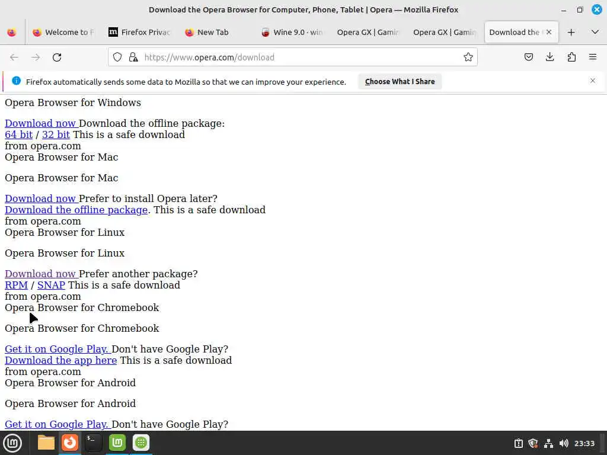The width and height of the screenshot is (607, 455).
Task: Click Choose What I Share button
Action: coord(400,82)
